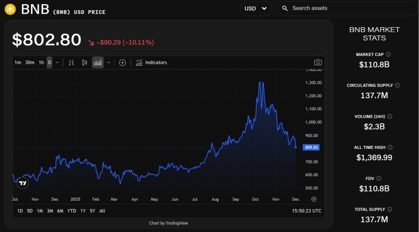Select the bar chart style icon
This screenshot has height=232, width=419.
(72, 63)
